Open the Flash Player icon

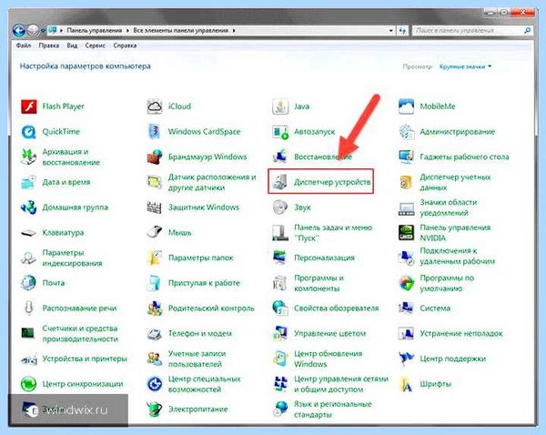tap(29, 106)
